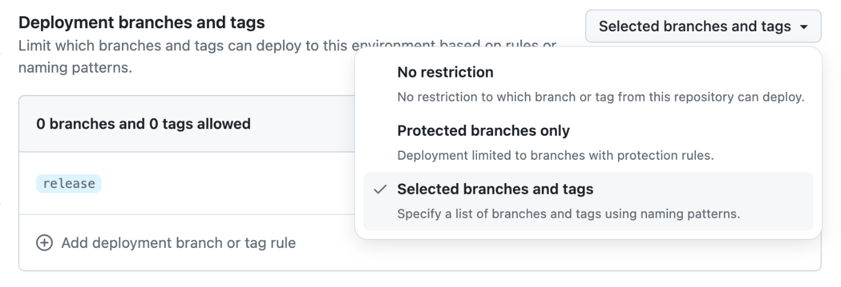The width and height of the screenshot is (841, 287).
Task: Click the word 'rule' in Add deployment link
Action: click(x=282, y=243)
